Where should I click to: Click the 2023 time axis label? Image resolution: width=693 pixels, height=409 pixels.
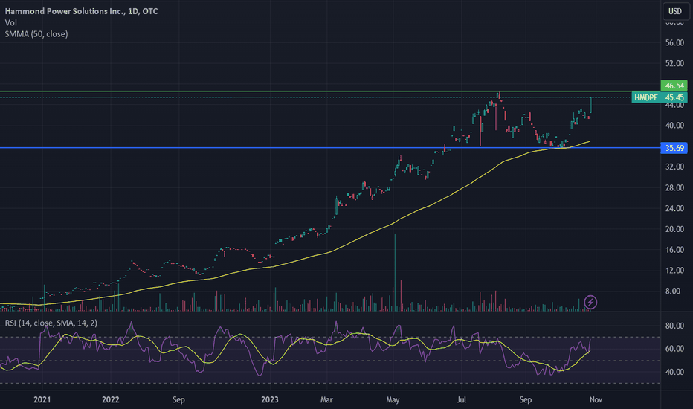pos(270,400)
